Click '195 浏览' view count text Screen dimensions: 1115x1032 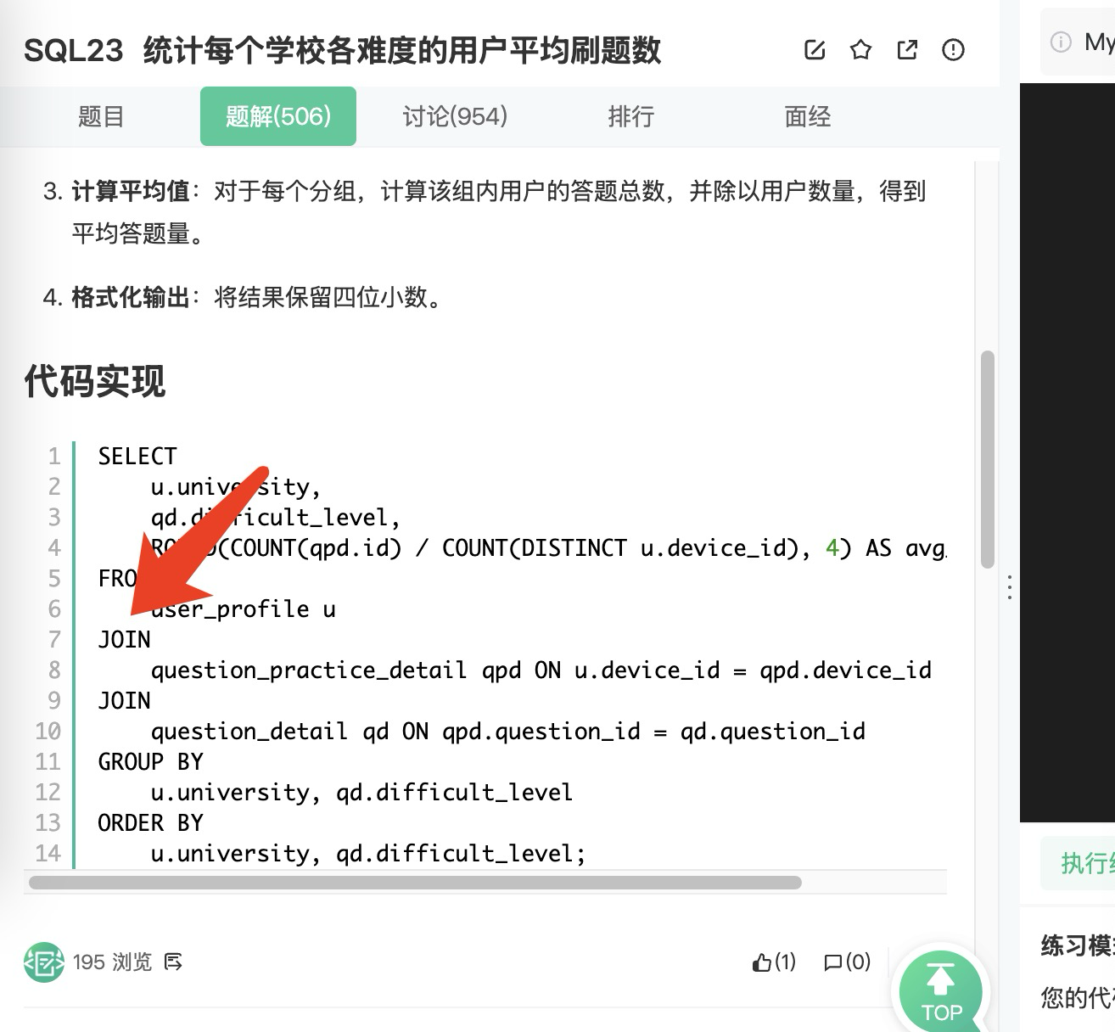[112, 962]
